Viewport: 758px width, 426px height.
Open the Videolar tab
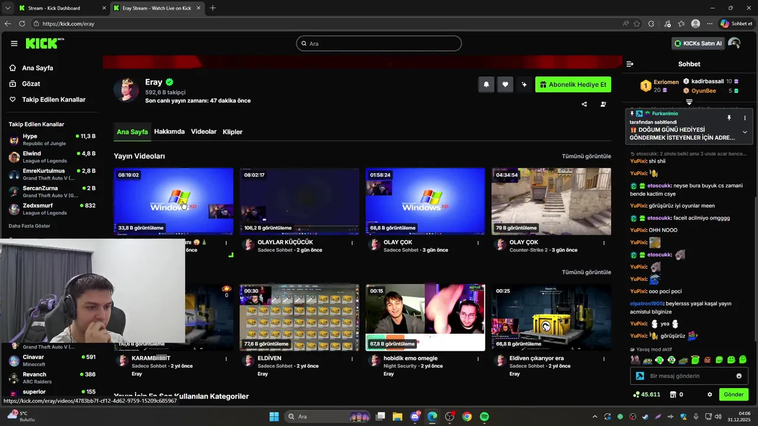point(204,132)
